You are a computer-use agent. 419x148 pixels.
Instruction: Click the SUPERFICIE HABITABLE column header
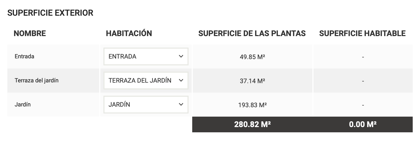(362, 33)
